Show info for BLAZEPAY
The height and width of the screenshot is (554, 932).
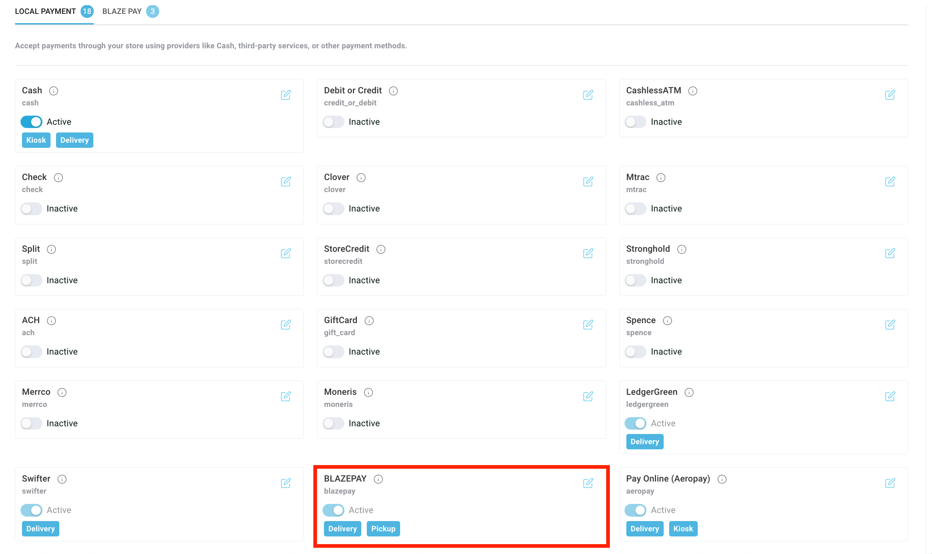click(x=378, y=479)
